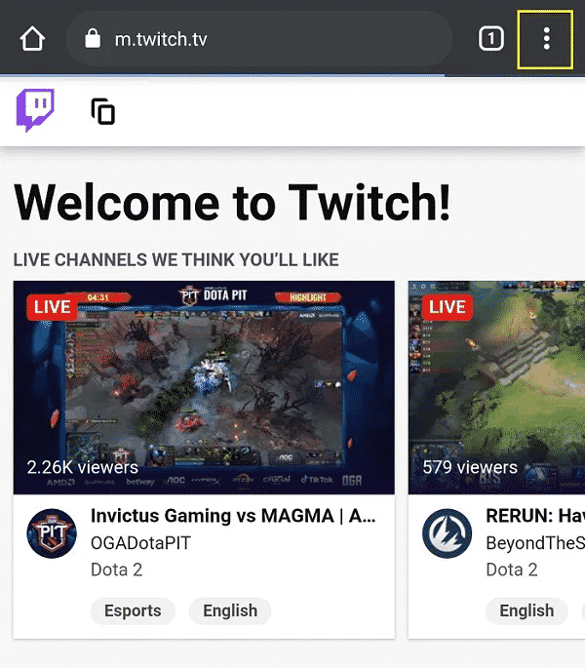Viewport: 585px width, 668px height.
Task: Open the second Dota 2 stream thumbnail
Action: pos(496,387)
